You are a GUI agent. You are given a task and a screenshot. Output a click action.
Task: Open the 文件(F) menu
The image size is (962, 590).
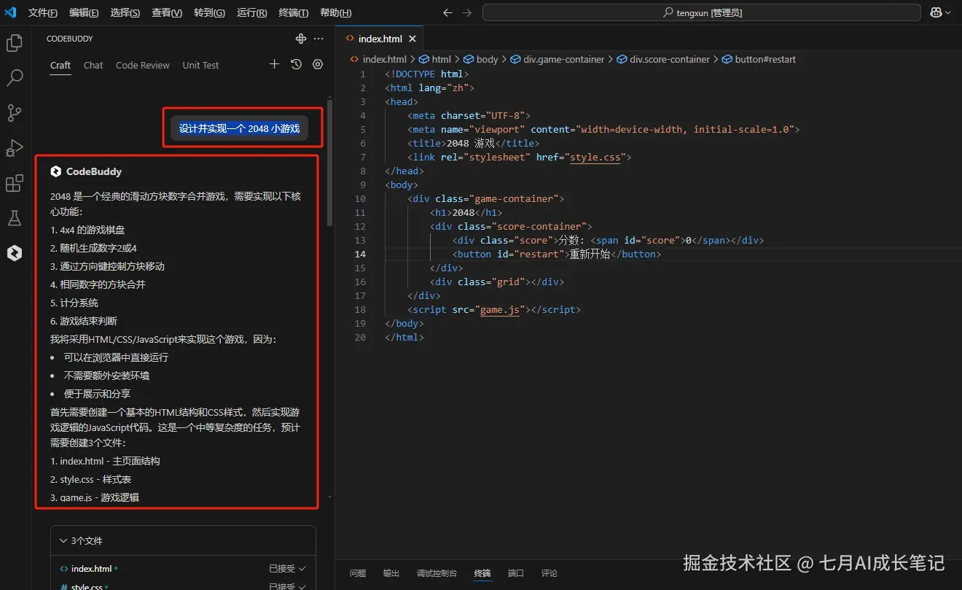coord(43,12)
